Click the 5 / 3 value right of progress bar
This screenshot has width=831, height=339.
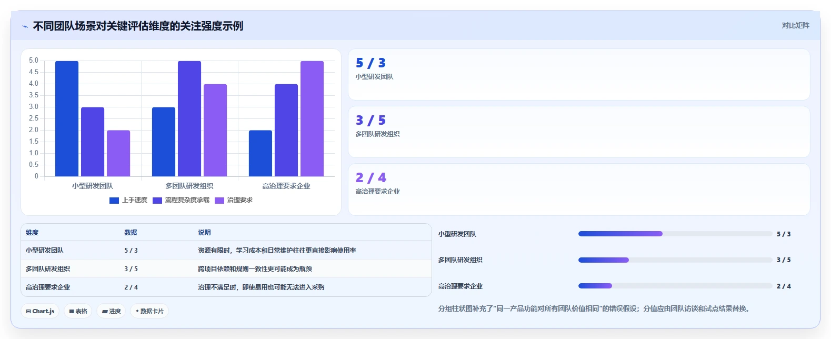click(x=784, y=234)
